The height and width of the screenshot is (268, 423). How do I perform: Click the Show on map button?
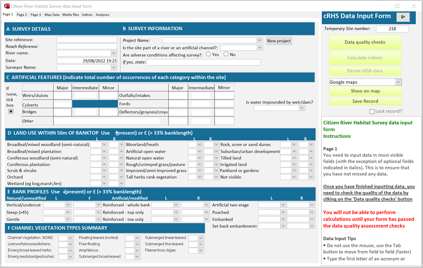[365, 91]
